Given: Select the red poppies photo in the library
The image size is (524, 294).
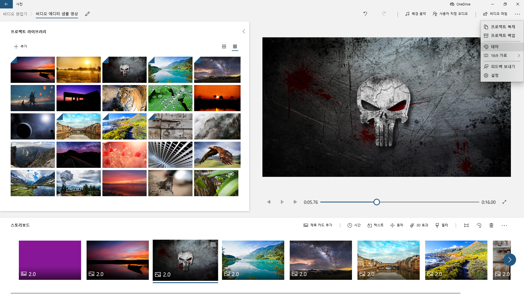Looking at the screenshot, I should click(x=125, y=155).
